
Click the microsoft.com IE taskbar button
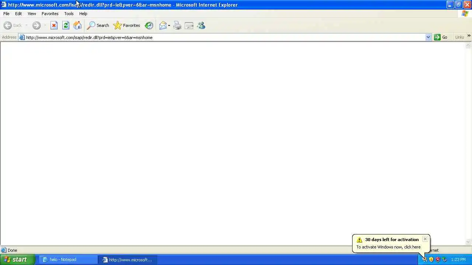pos(128,259)
